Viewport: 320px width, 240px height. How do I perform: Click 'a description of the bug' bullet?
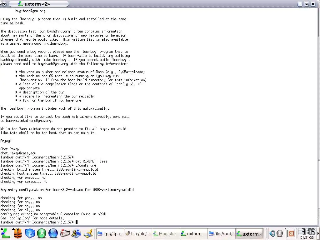[40, 92]
